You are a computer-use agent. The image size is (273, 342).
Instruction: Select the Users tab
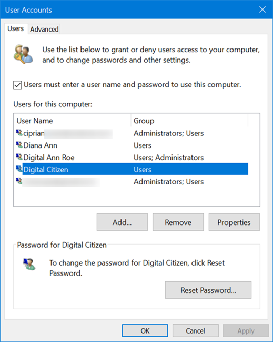click(16, 28)
